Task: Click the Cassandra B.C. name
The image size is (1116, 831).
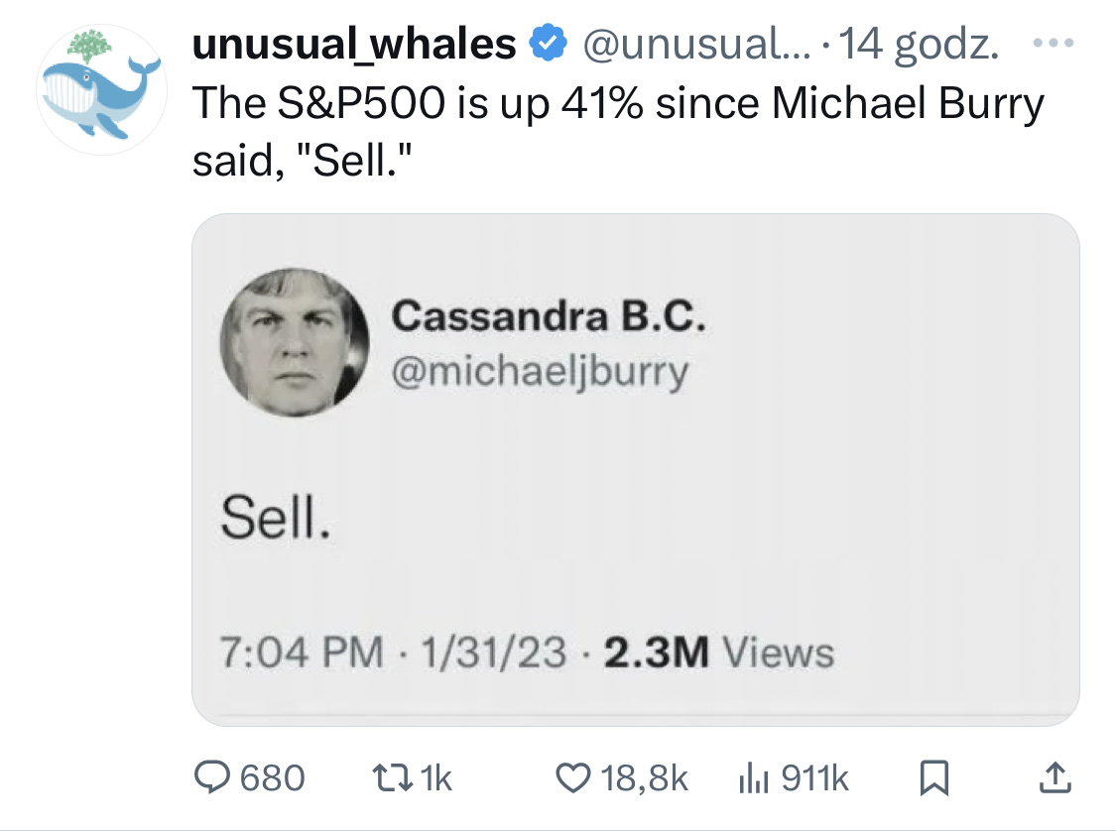Action: [x=549, y=317]
